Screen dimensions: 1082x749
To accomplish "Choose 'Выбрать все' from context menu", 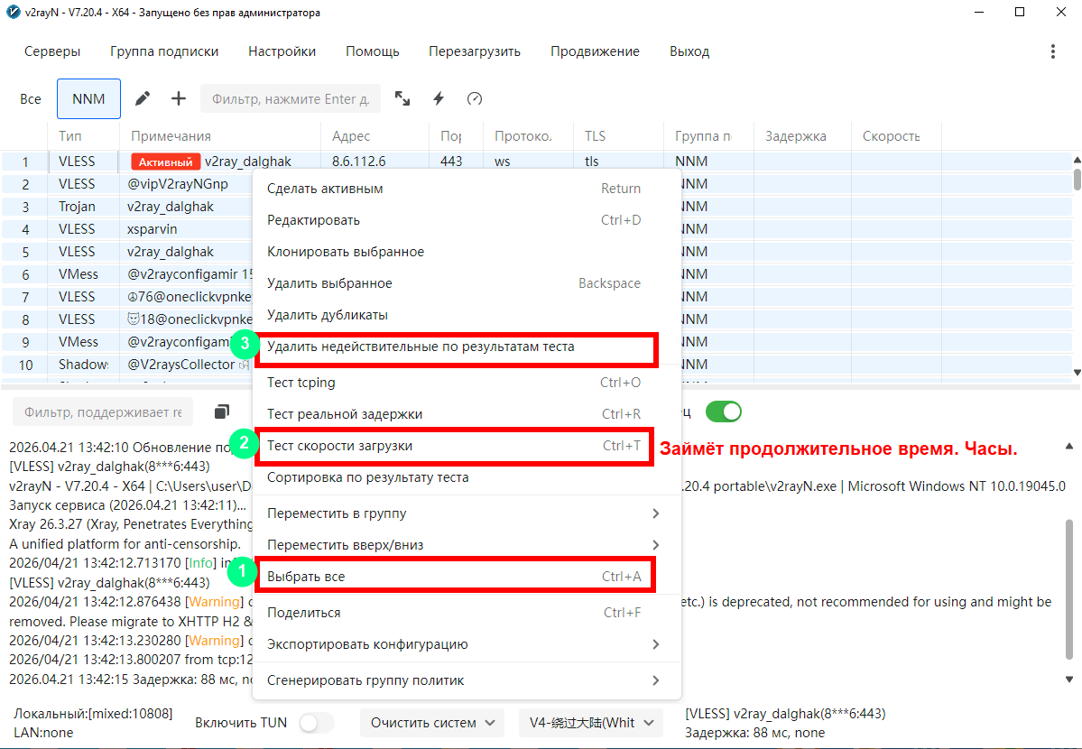I will (454, 577).
